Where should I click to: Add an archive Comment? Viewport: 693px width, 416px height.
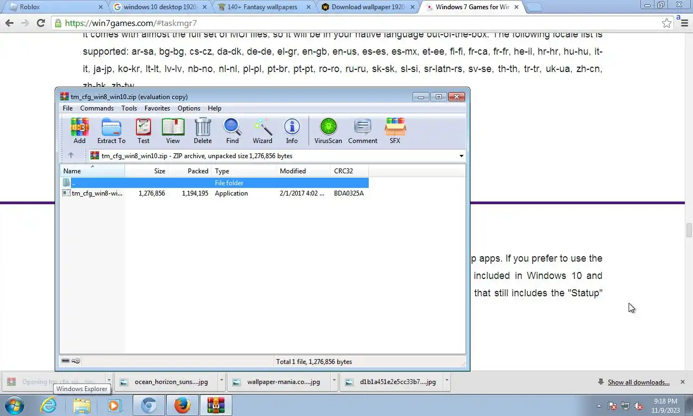[x=363, y=131]
